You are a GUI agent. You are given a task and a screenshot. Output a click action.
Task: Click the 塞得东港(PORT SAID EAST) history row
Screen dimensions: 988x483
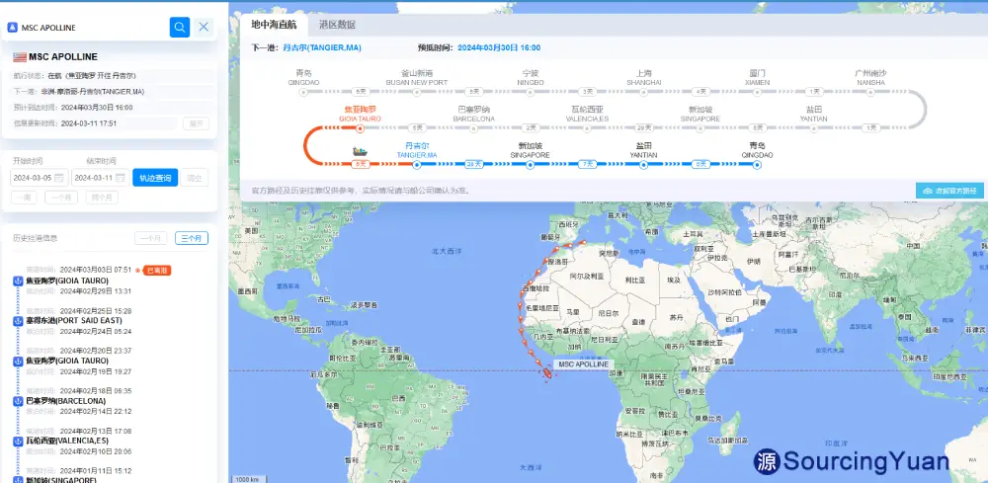[74, 321]
